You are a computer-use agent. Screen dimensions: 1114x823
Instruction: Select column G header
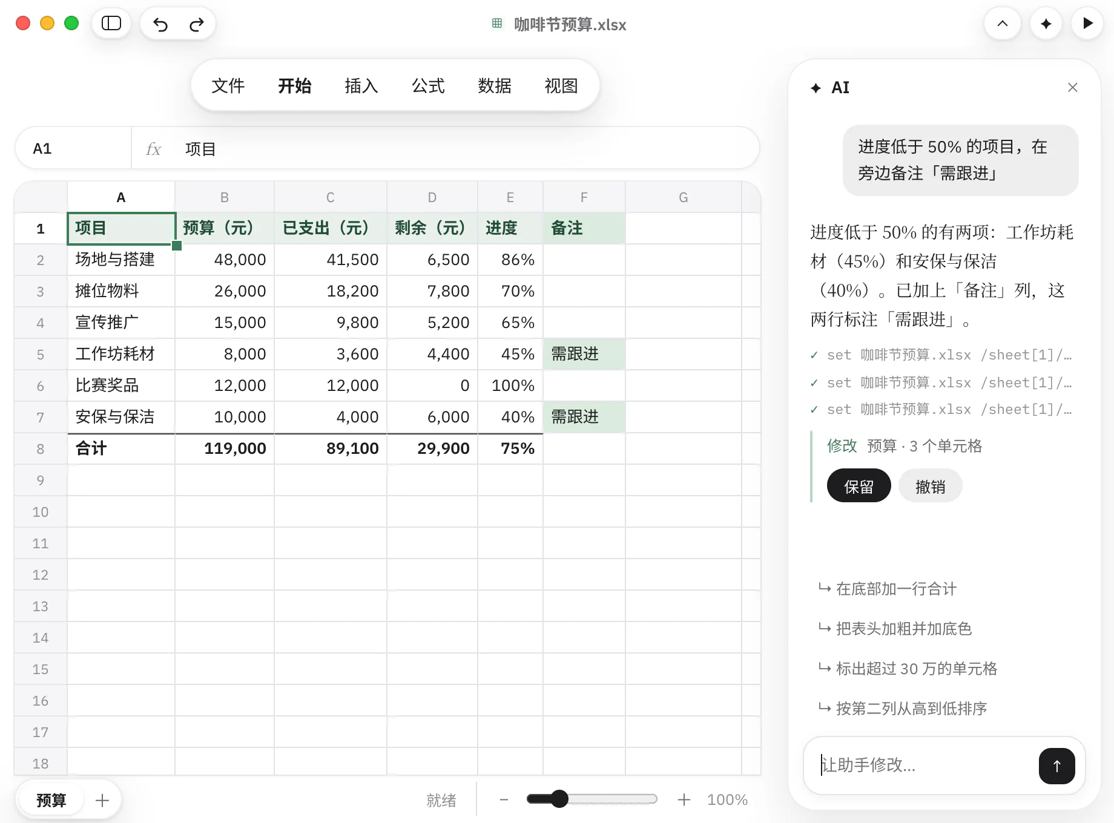(684, 197)
